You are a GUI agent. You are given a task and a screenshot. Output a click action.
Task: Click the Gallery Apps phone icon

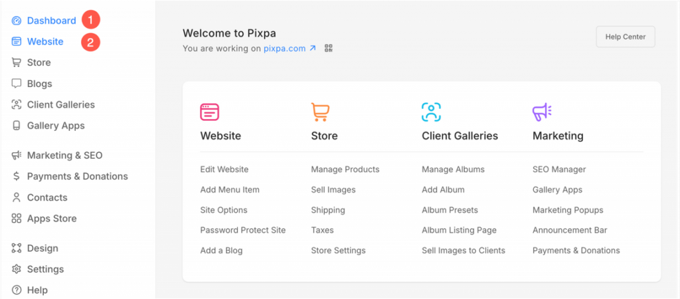[x=17, y=126]
